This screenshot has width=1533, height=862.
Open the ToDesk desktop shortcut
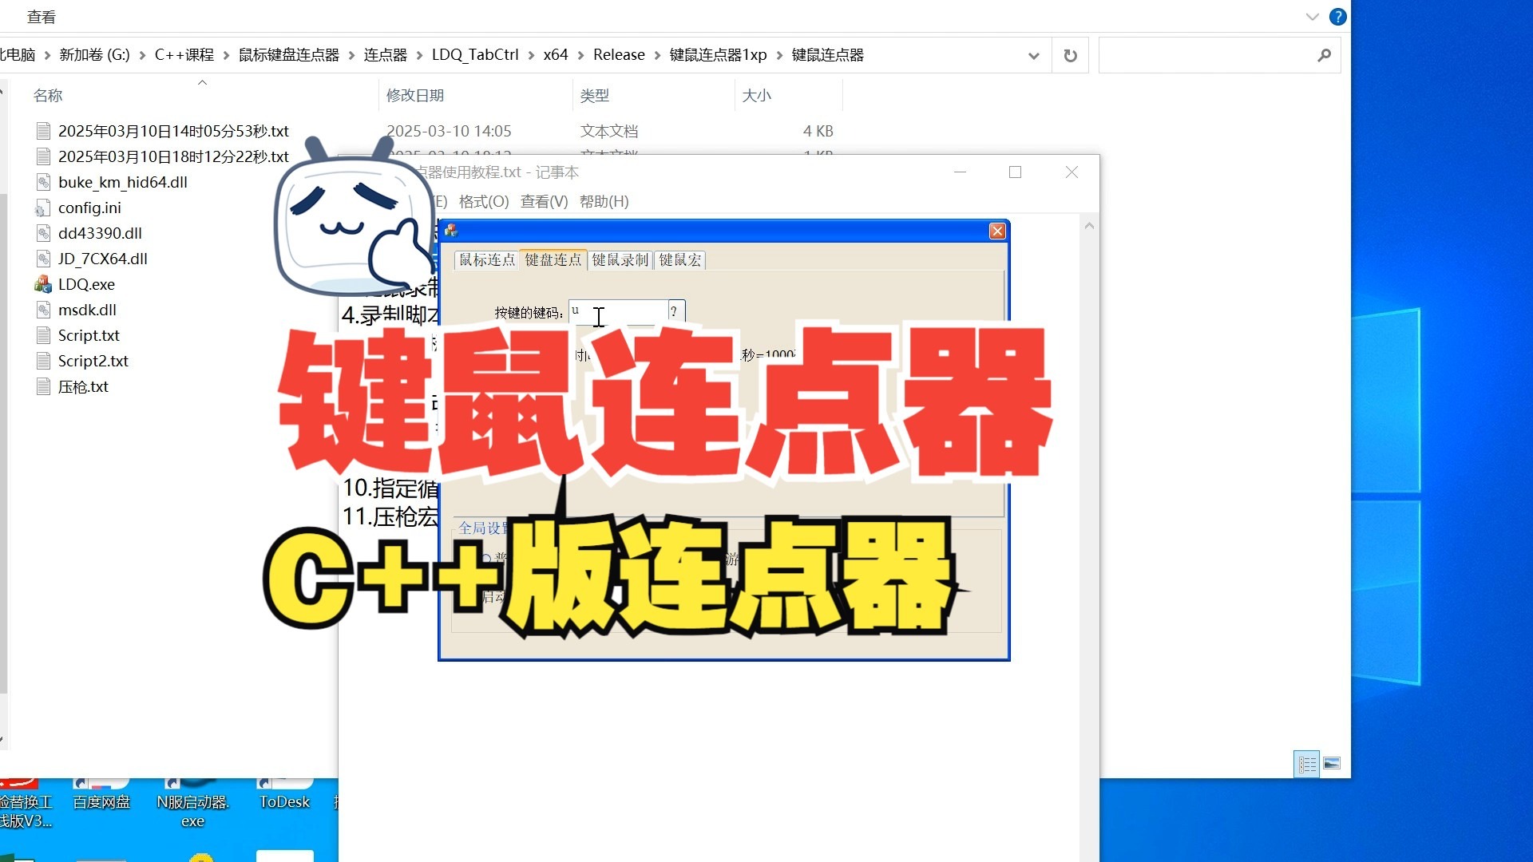pyautogui.click(x=284, y=802)
